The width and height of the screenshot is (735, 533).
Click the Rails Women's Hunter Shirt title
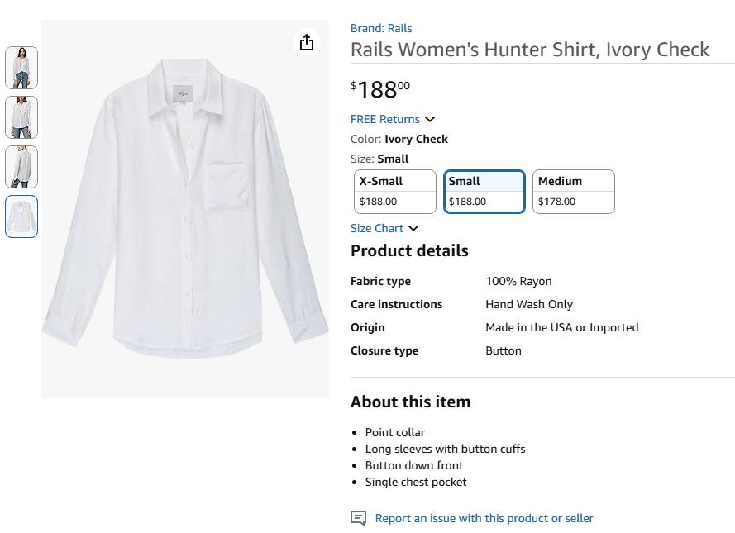click(x=530, y=50)
